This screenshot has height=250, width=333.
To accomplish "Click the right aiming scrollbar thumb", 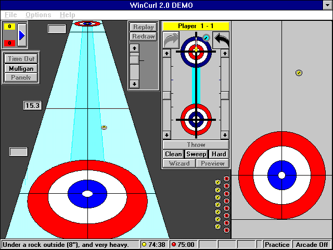I will click(225, 95).
